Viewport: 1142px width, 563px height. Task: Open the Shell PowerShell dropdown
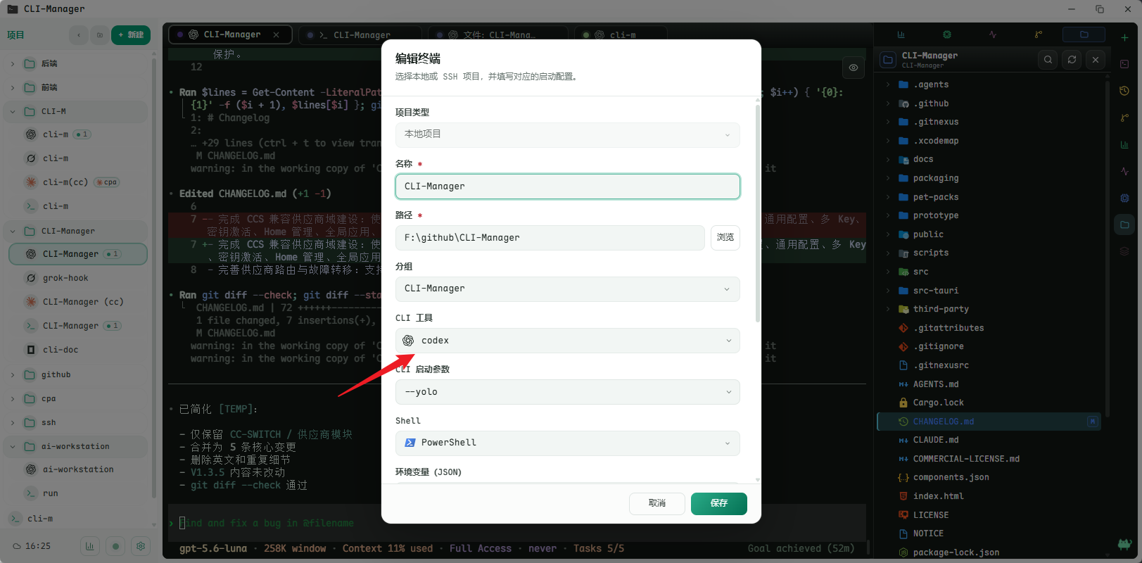pyautogui.click(x=567, y=443)
